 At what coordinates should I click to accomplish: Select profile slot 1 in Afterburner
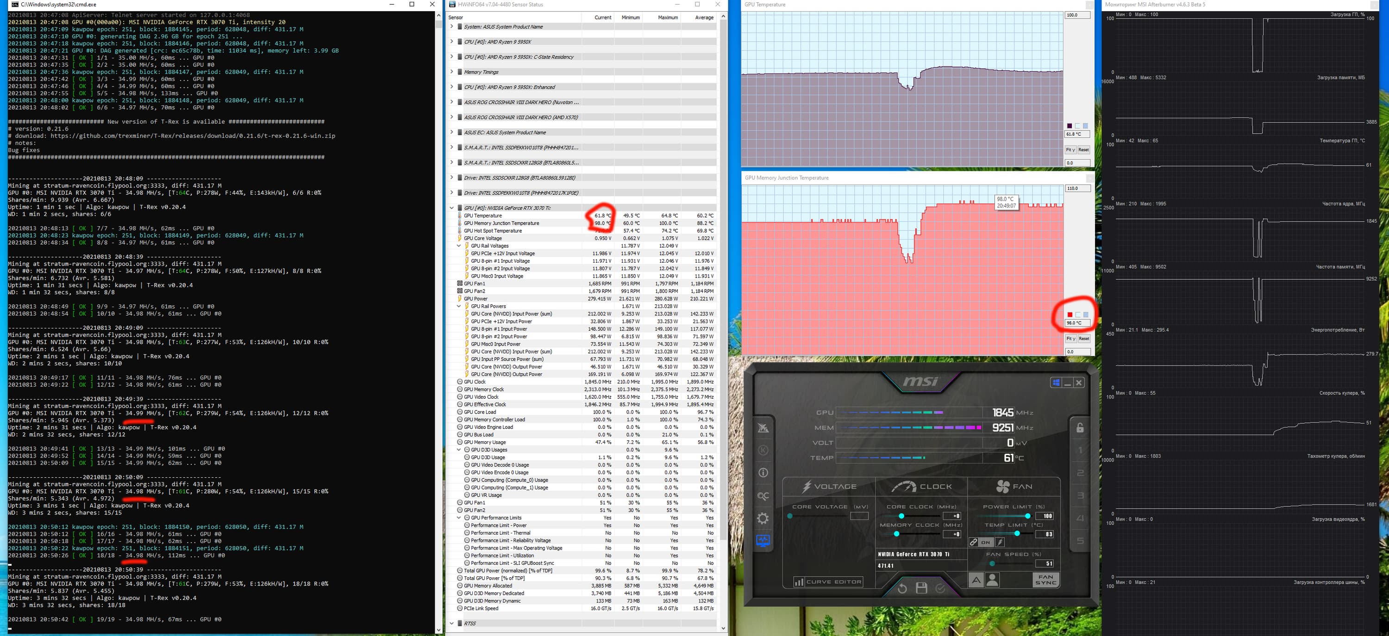coord(1080,451)
